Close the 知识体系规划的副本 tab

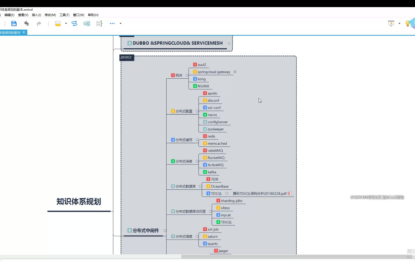(x=24, y=32)
